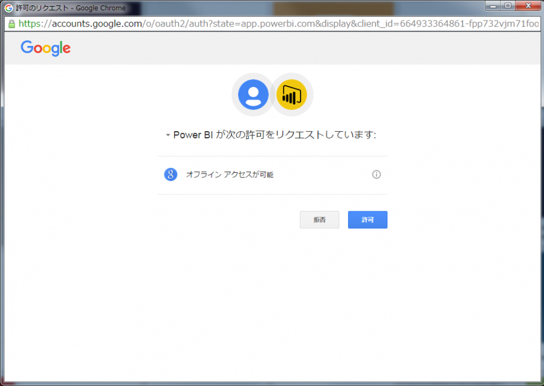Minimize the Chrome window
The width and height of the screenshot is (544, 386).
(x=493, y=6)
